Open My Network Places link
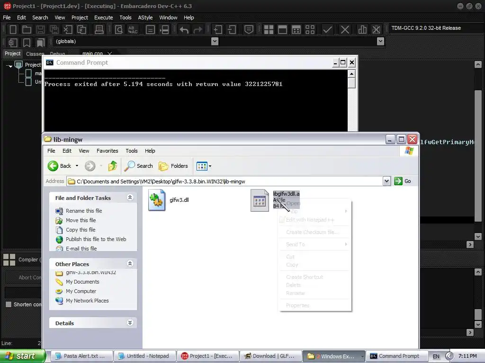Image resolution: width=485 pixels, height=363 pixels. click(87, 301)
